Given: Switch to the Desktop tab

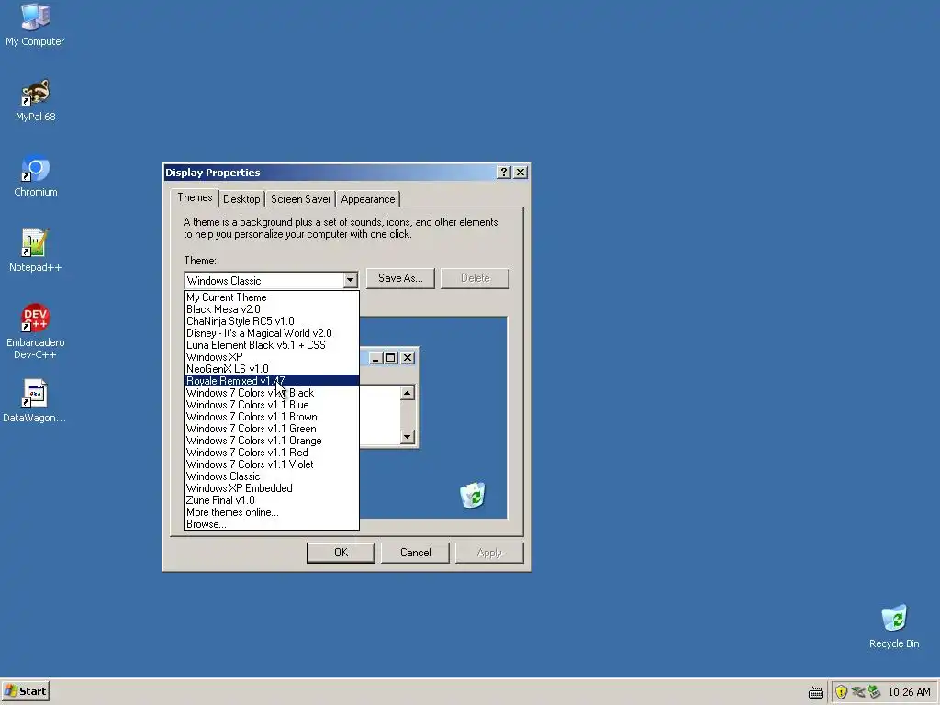Looking at the screenshot, I should tap(241, 199).
